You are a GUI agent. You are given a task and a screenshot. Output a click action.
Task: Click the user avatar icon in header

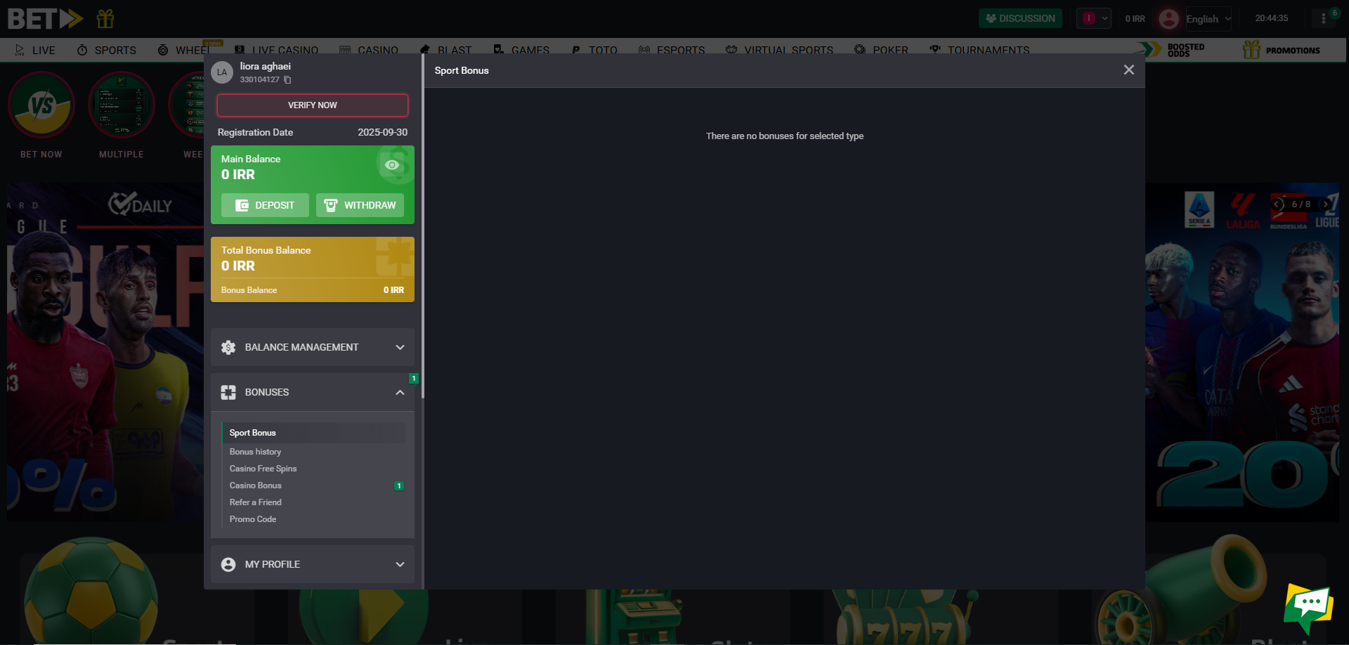click(x=1169, y=19)
